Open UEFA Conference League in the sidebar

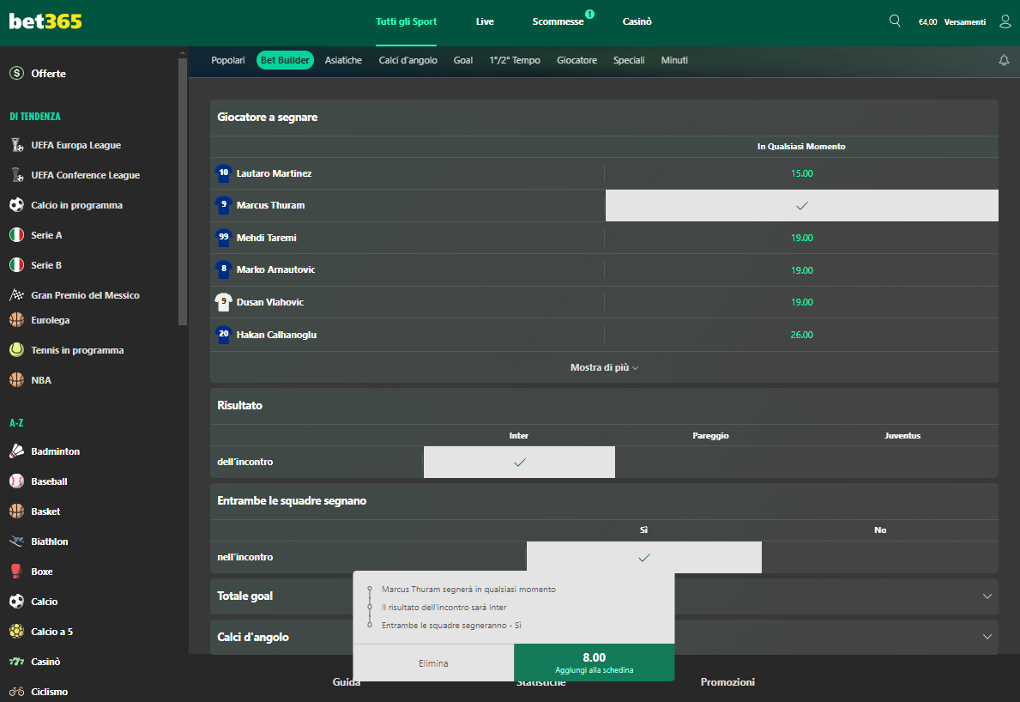[x=85, y=175]
